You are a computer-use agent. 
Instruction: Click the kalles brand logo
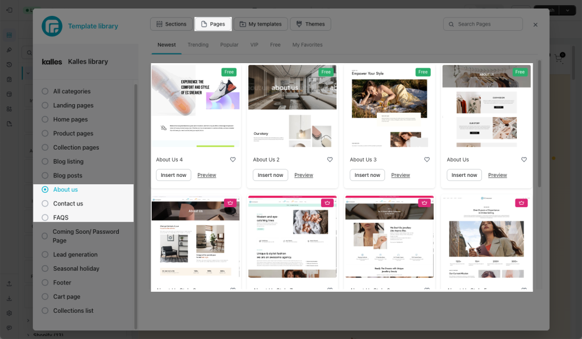tap(52, 61)
